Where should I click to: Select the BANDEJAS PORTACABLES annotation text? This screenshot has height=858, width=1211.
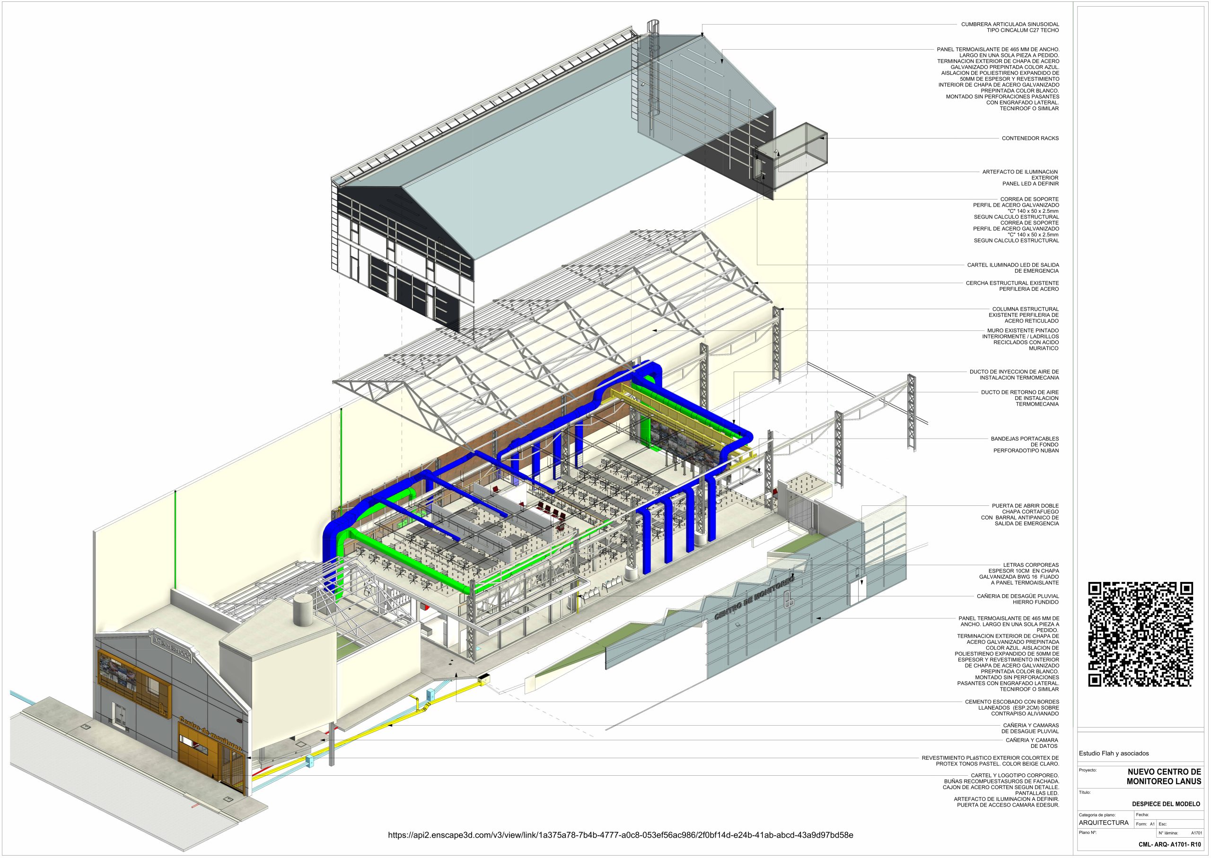(1025, 439)
